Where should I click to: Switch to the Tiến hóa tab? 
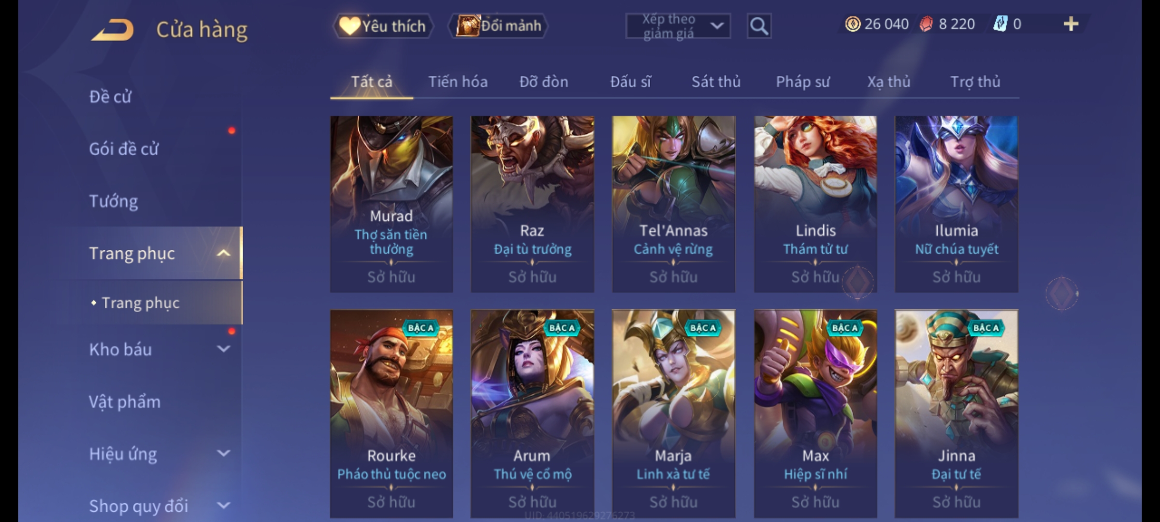[458, 82]
